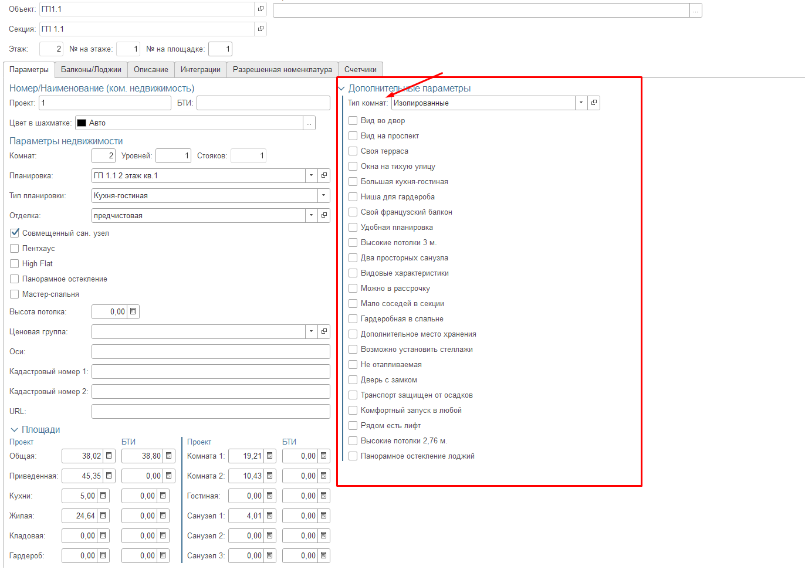Open calculator for Общая project area 38,02
805x573 pixels.
109,456
